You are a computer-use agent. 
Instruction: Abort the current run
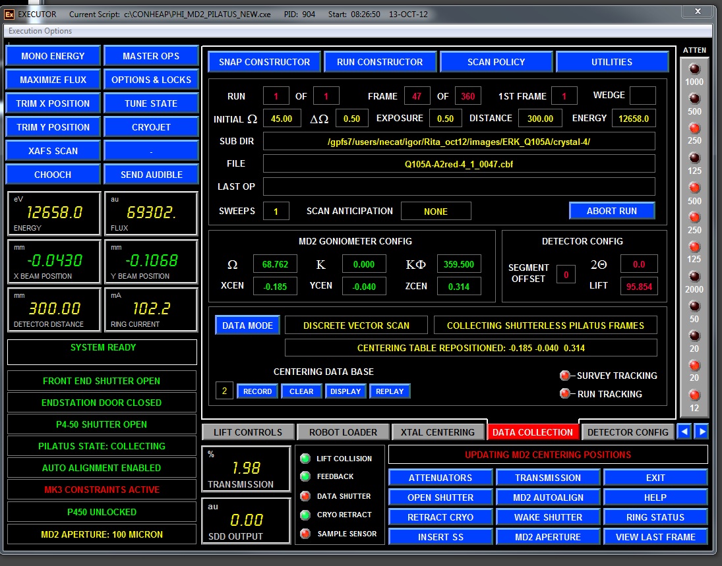pos(611,211)
